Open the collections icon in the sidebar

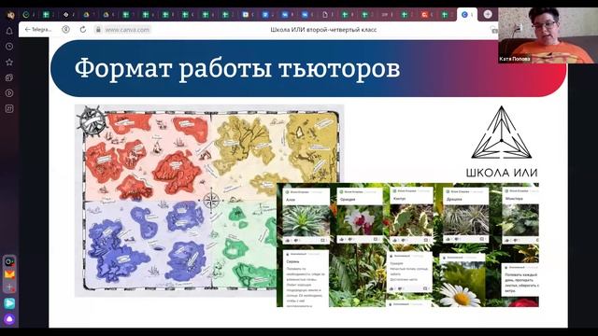9,77
